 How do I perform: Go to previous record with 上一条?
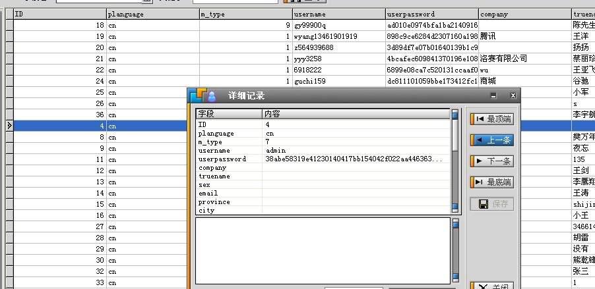(491, 140)
